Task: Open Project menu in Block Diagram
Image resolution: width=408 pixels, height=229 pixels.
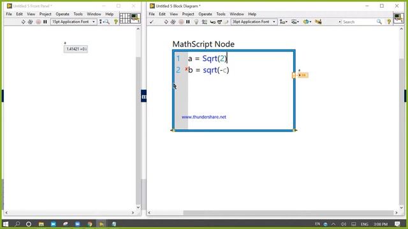Action: click(x=188, y=14)
